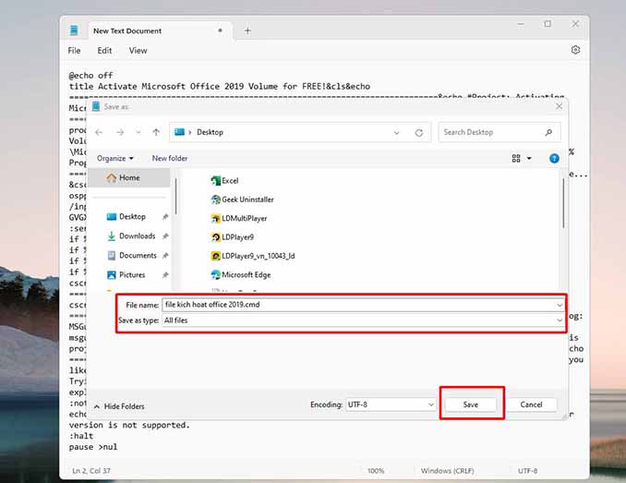Click the search magnifier icon

click(x=548, y=132)
